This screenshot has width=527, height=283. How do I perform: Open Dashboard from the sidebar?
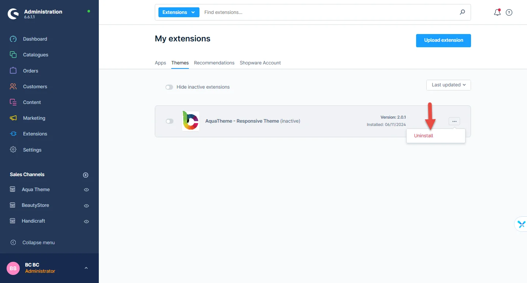[x=35, y=39]
